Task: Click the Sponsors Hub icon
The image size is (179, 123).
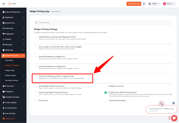Action: pyautogui.click(x=3, y=23)
